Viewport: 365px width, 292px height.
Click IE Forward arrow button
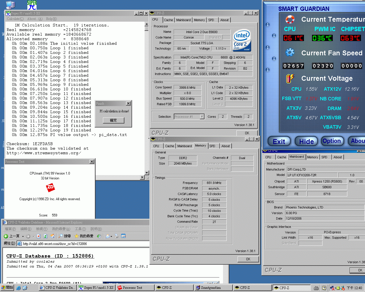point(28,236)
